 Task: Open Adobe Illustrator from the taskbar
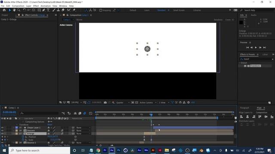[153, 150]
